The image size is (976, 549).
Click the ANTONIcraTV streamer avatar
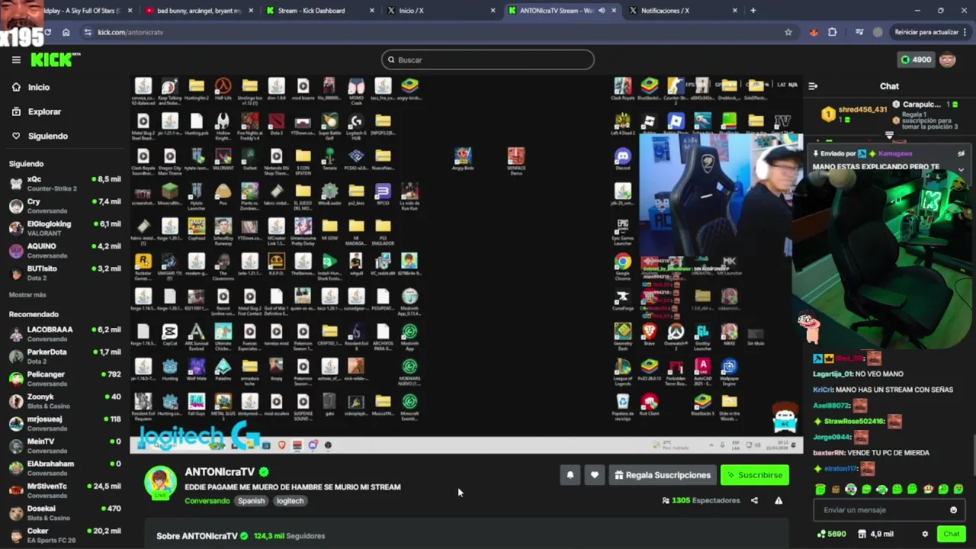pos(161,481)
